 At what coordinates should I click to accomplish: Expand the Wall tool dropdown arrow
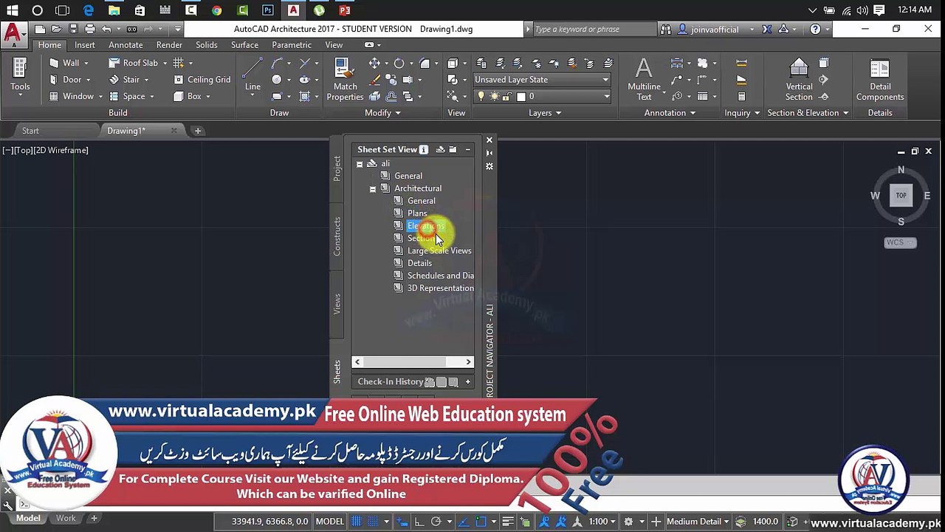tap(86, 63)
